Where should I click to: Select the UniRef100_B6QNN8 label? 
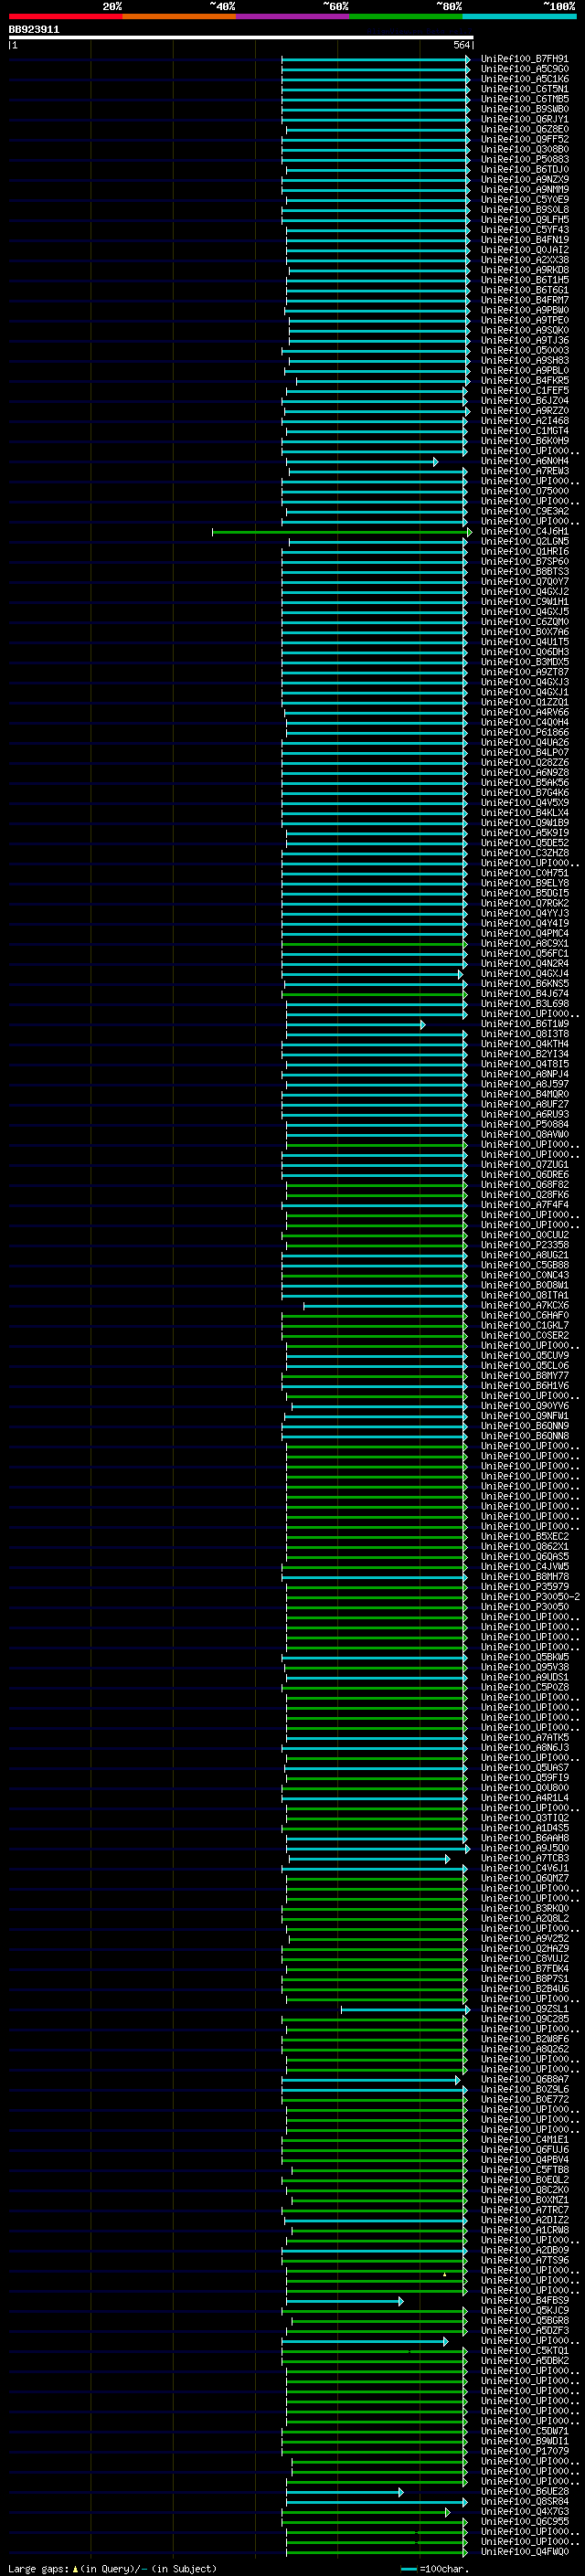[x=524, y=1437]
